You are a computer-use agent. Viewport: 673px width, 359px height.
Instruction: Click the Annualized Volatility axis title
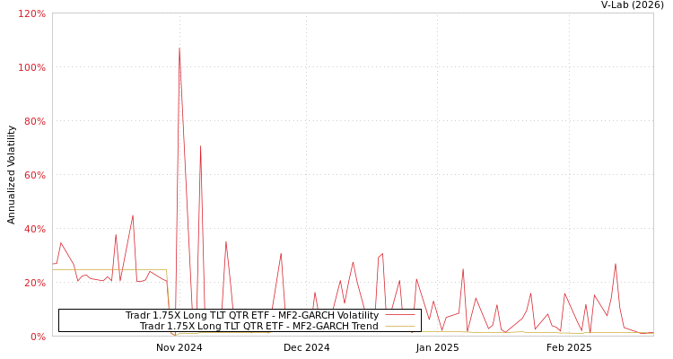(x=11, y=175)
